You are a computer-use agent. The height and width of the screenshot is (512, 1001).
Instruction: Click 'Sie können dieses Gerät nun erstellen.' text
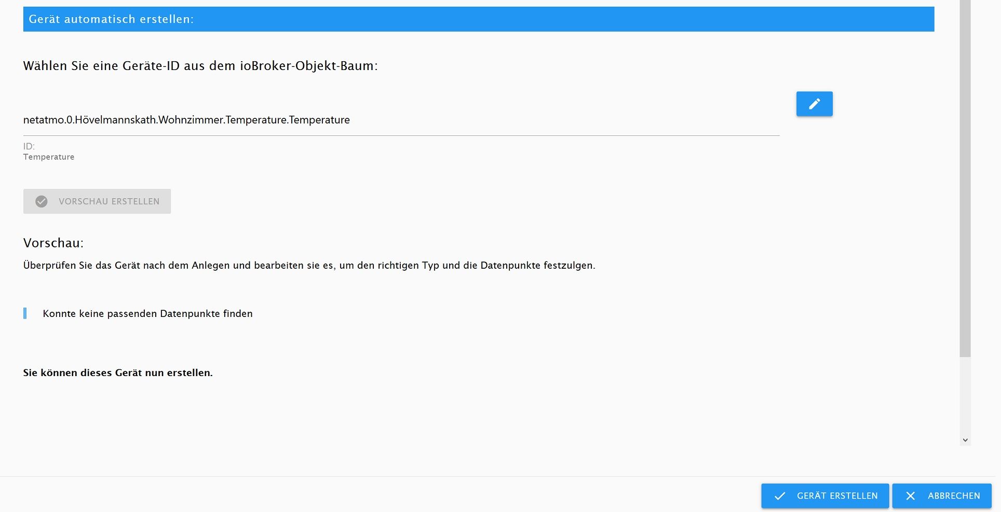[118, 372]
